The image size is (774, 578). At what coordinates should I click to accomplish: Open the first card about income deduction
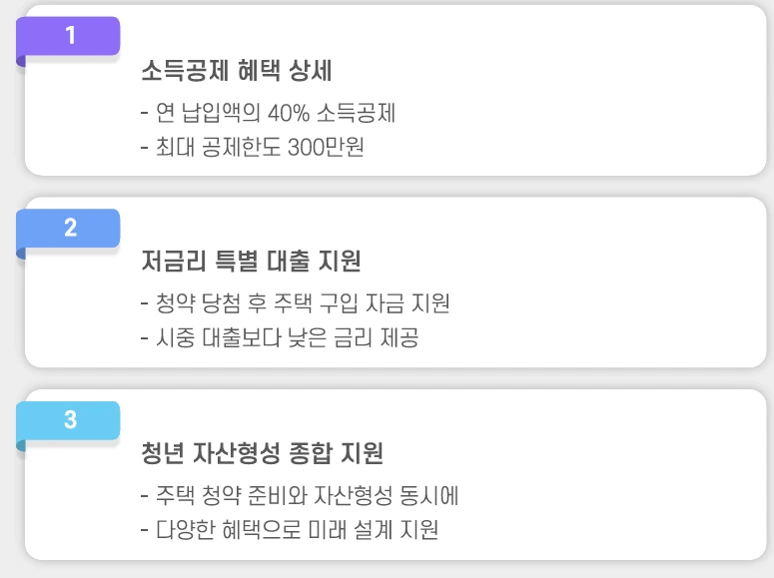395,90
